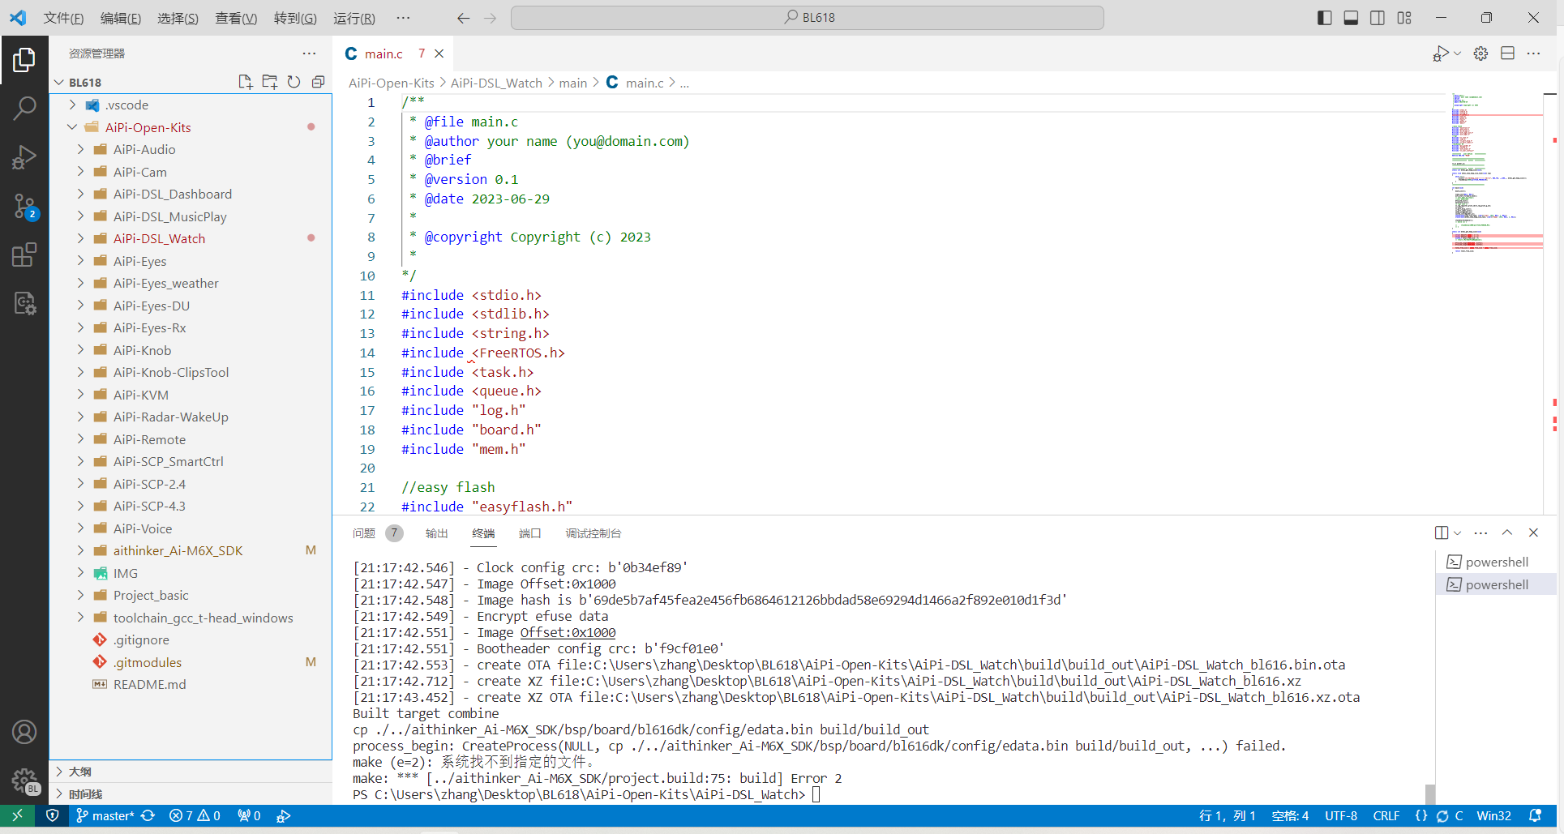Screen dimensions: 1564x834
Task: Collapse all folders in explorer
Action: 318,82
